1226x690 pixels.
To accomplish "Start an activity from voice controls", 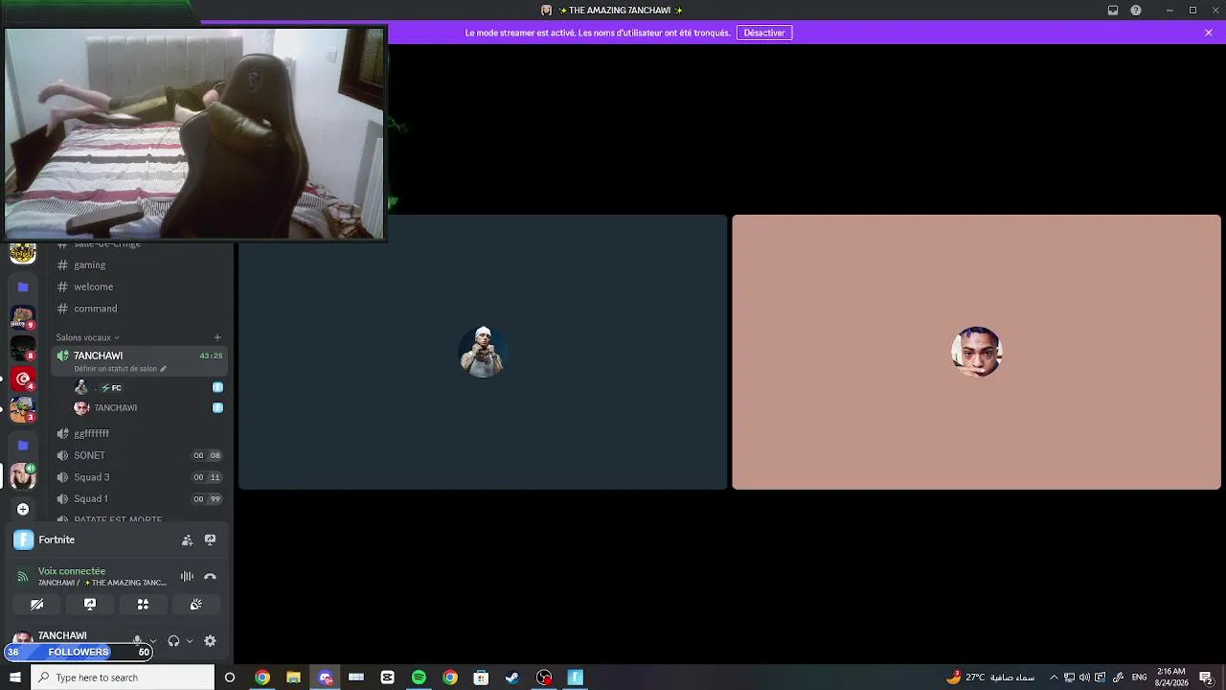I will click(143, 605).
